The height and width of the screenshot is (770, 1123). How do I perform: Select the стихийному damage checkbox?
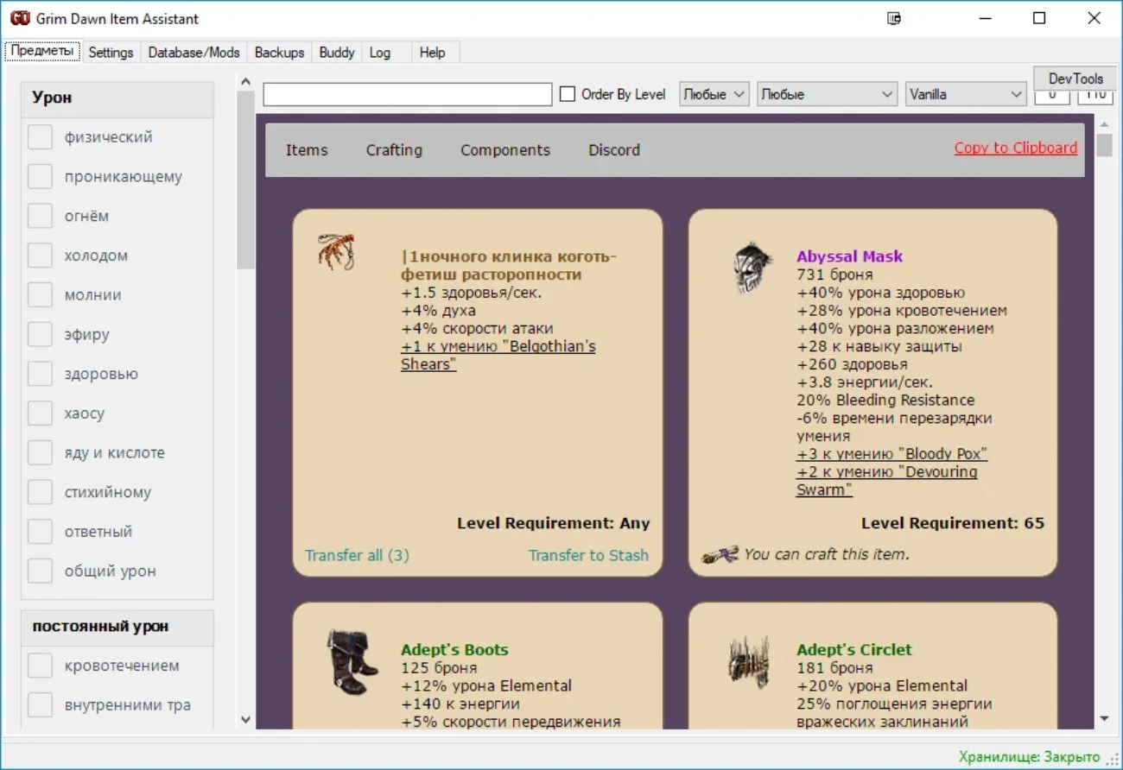41,493
